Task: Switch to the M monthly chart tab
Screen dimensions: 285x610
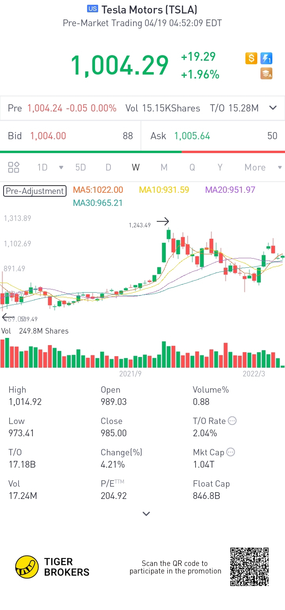Action: [x=164, y=167]
